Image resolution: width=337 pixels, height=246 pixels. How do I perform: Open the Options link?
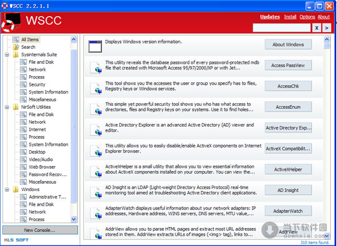(307, 17)
